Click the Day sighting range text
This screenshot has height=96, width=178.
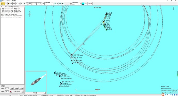click(x=169, y=90)
